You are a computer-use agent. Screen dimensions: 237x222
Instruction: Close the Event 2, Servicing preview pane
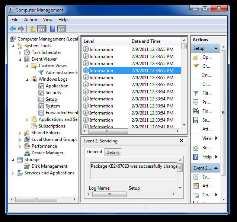(182, 141)
